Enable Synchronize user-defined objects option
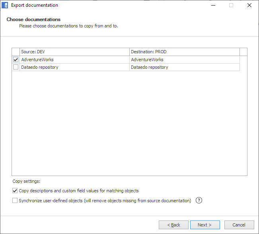The height and width of the screenshot is (234, 259). coord(16,201)
